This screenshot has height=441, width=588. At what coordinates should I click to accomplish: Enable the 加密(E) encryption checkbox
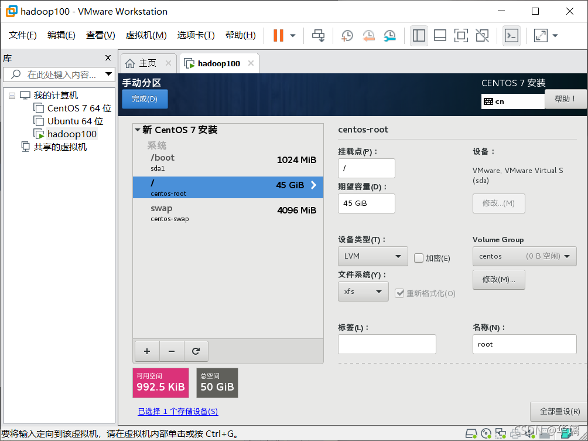coord(419,258)
